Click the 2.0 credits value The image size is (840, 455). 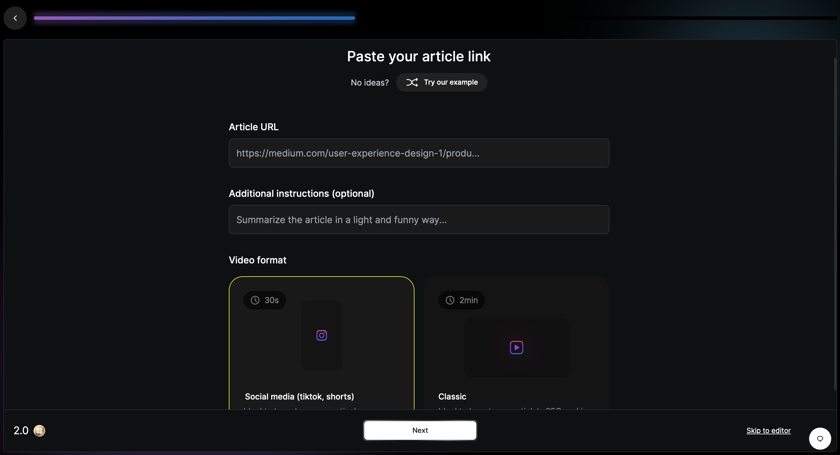tap(21, 430)
